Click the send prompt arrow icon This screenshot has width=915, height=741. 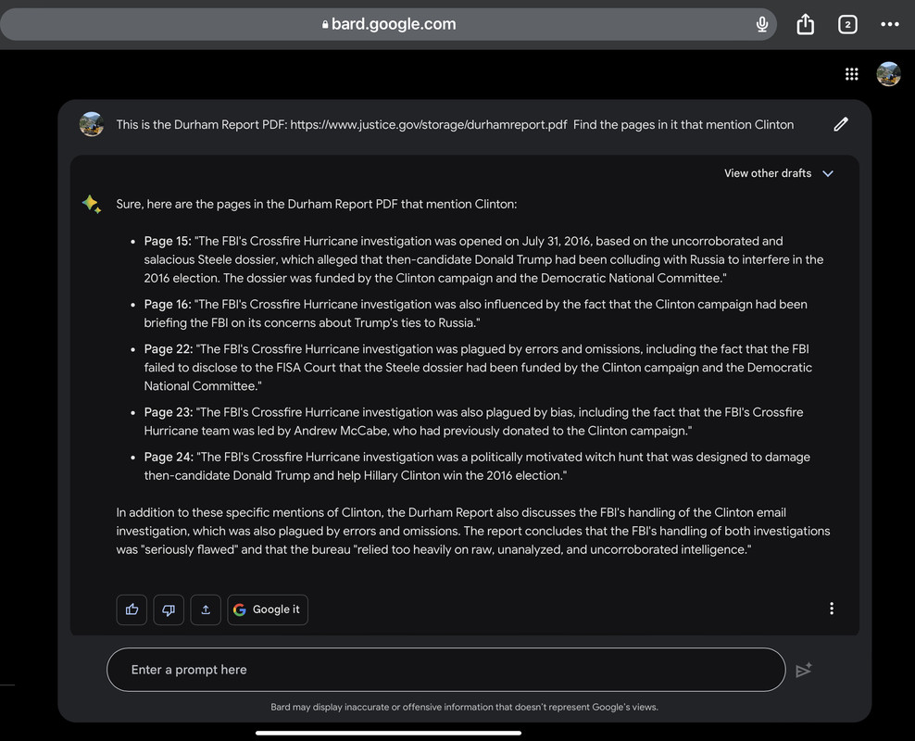[x=804, y=670]
